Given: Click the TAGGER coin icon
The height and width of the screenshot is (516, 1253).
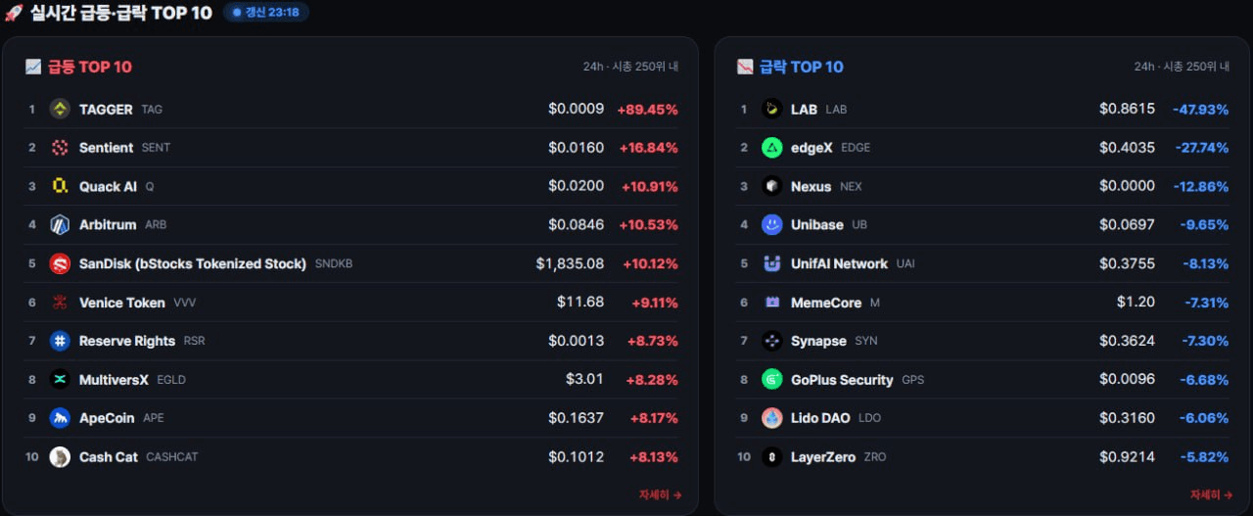Looking at the screenshot, I should point(60,109).
